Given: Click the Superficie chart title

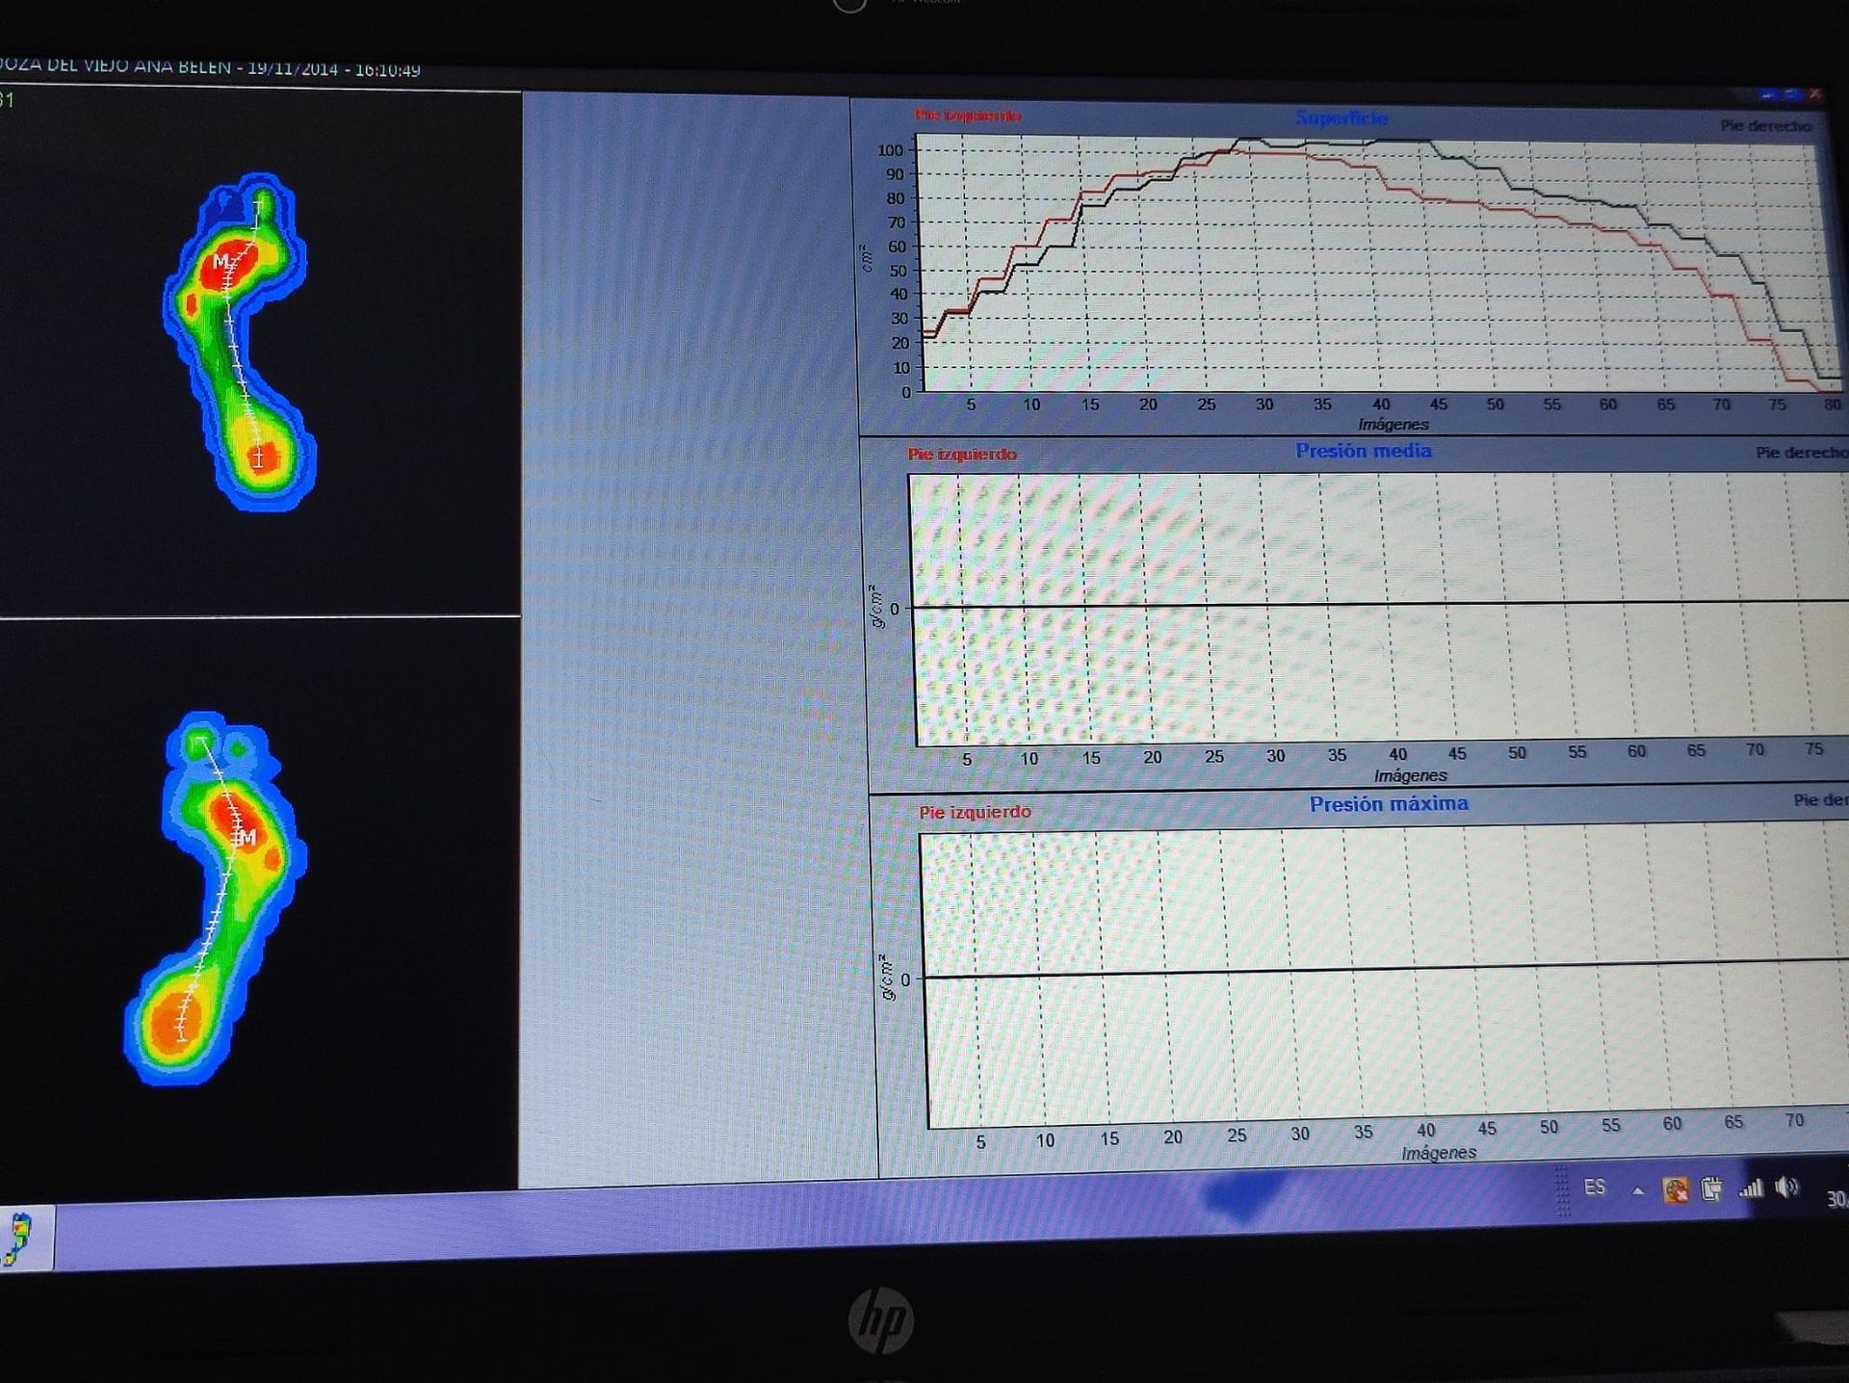Looking at the screenshot, I should point(1341,118).
